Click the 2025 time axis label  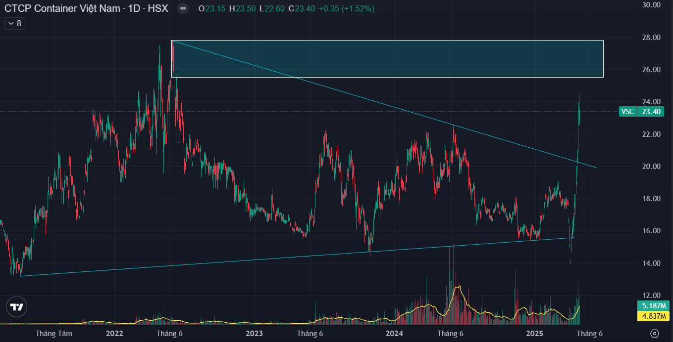pyautogui.click(x=535, y=334)
